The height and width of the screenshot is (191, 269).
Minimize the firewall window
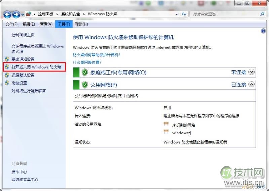click(x=239, y=3)
